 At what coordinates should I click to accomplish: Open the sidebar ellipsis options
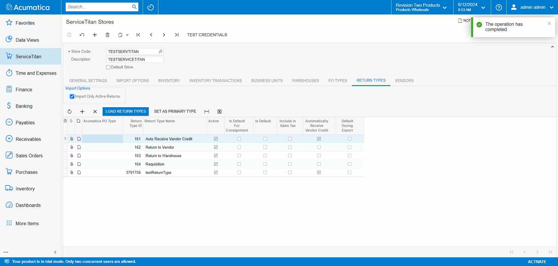tap(6, 252)
